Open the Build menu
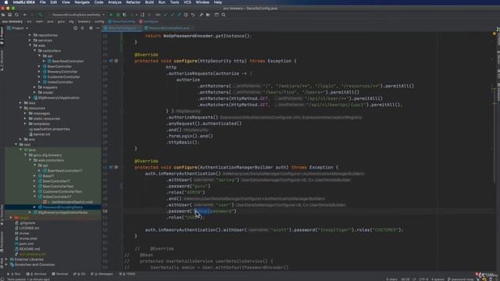500x281 pixels. [149, 2]
